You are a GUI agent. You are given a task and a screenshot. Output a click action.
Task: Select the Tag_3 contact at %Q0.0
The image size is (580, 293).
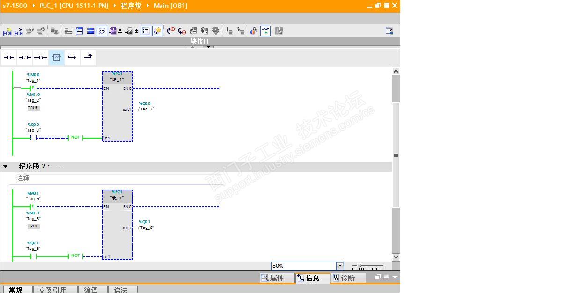(x=33, y=138)
